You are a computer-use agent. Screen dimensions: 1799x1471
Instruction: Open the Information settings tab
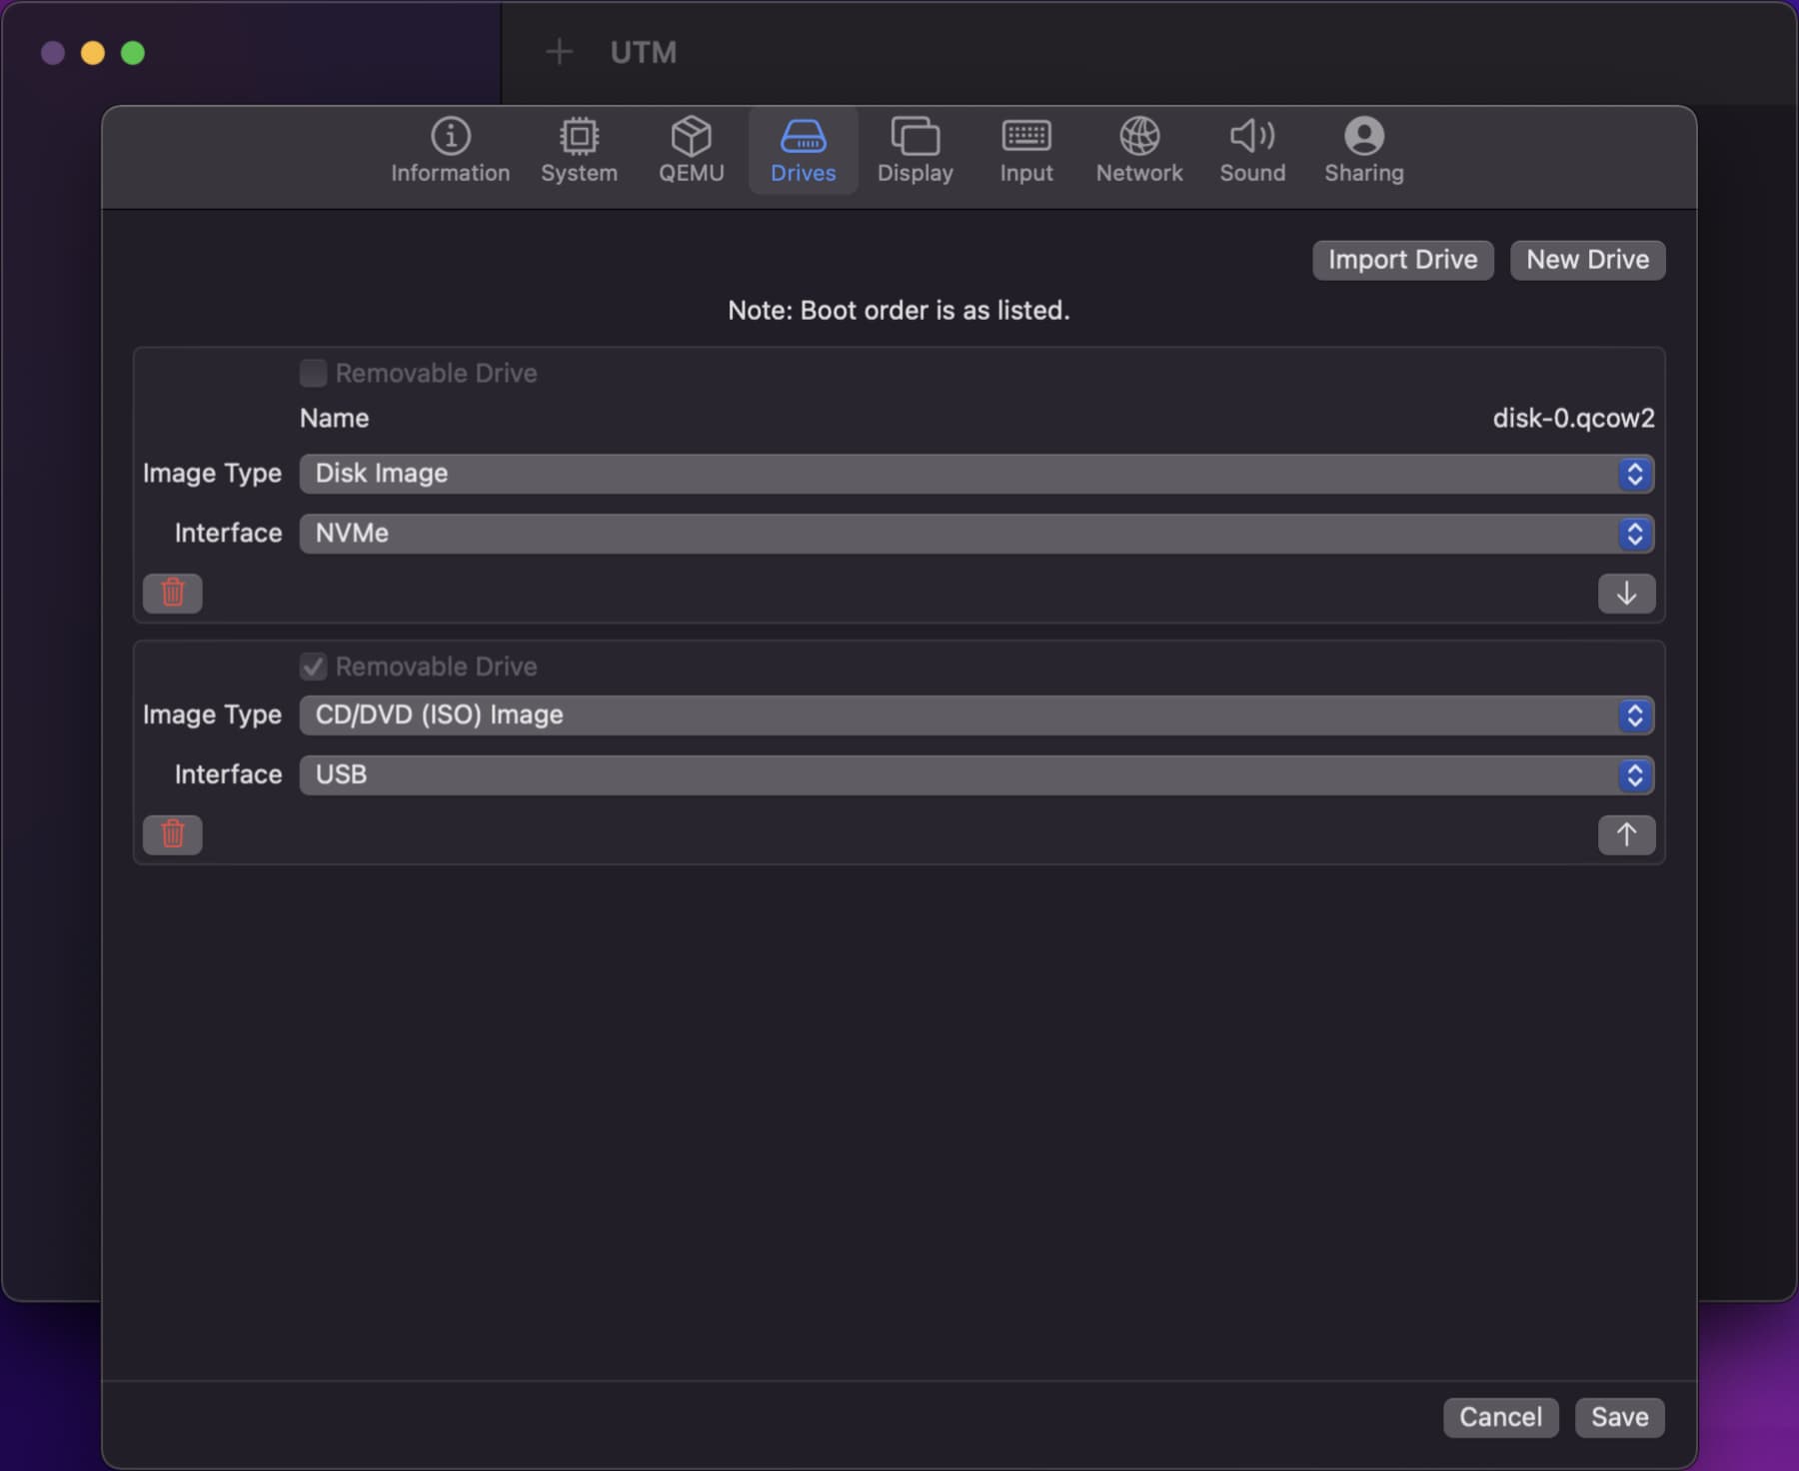[450, 151]
